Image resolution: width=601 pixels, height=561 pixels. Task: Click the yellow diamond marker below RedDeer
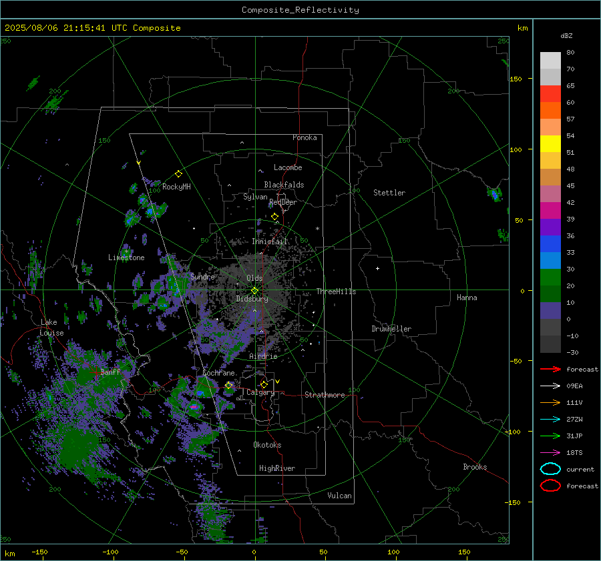274,217
